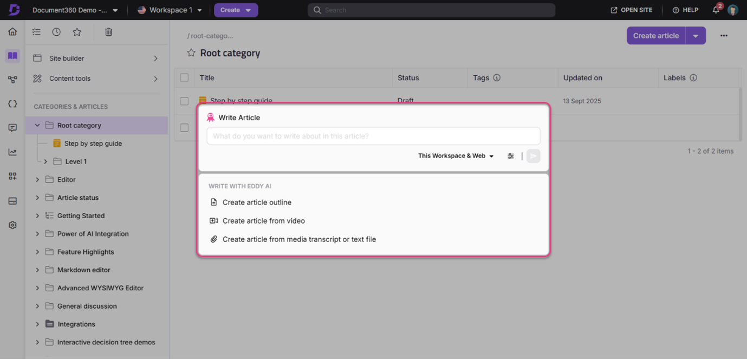Viewport: 747px width, 359px height.
Task: Select the Markdown editor category
Action: [83, 270]
